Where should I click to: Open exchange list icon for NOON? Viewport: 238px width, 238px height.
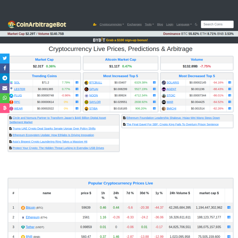(154, 95)
